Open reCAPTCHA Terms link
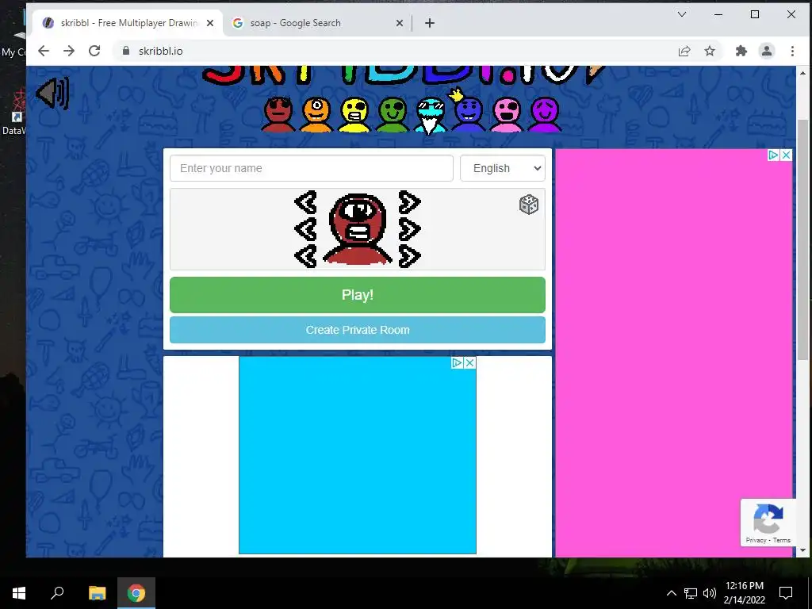 click(x=782, y=540)
